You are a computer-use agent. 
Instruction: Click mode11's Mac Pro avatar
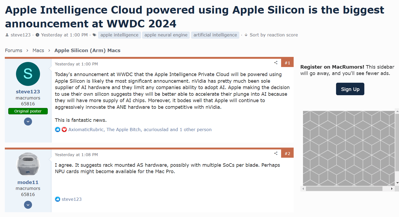[28, 164]
